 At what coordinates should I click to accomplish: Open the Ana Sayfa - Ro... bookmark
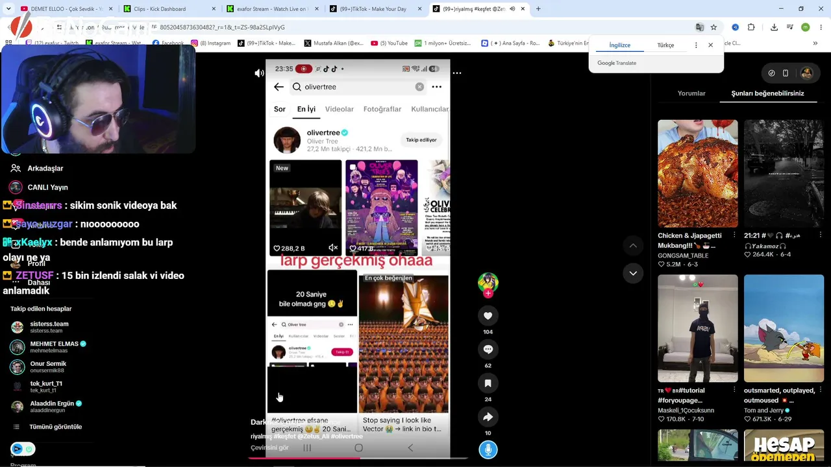point(510,43)
